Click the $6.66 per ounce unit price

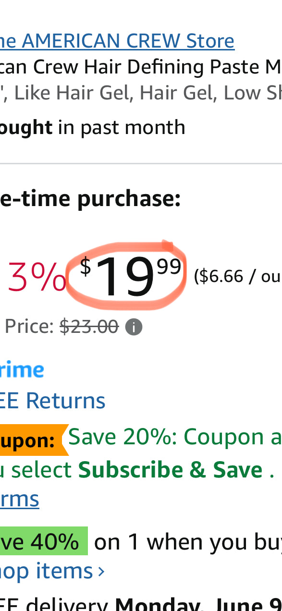tap(237, 277)
